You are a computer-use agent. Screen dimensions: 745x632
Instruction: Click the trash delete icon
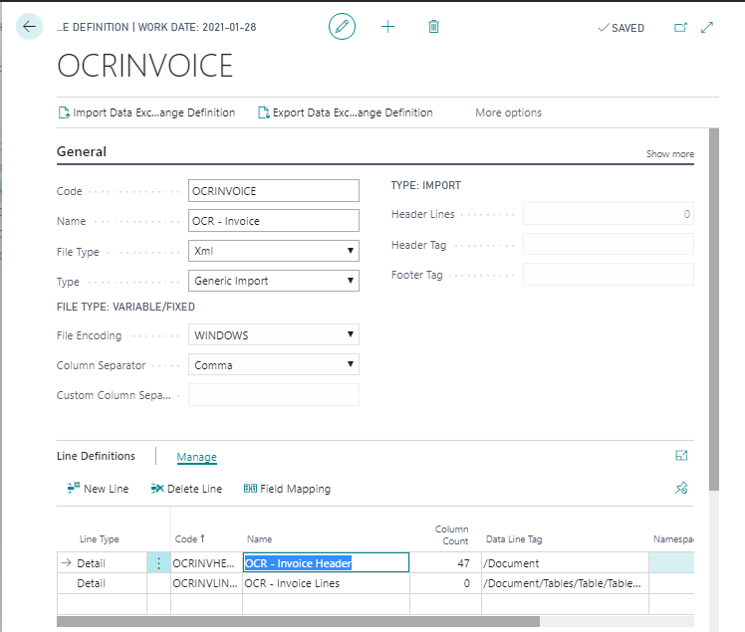point(433,27)
